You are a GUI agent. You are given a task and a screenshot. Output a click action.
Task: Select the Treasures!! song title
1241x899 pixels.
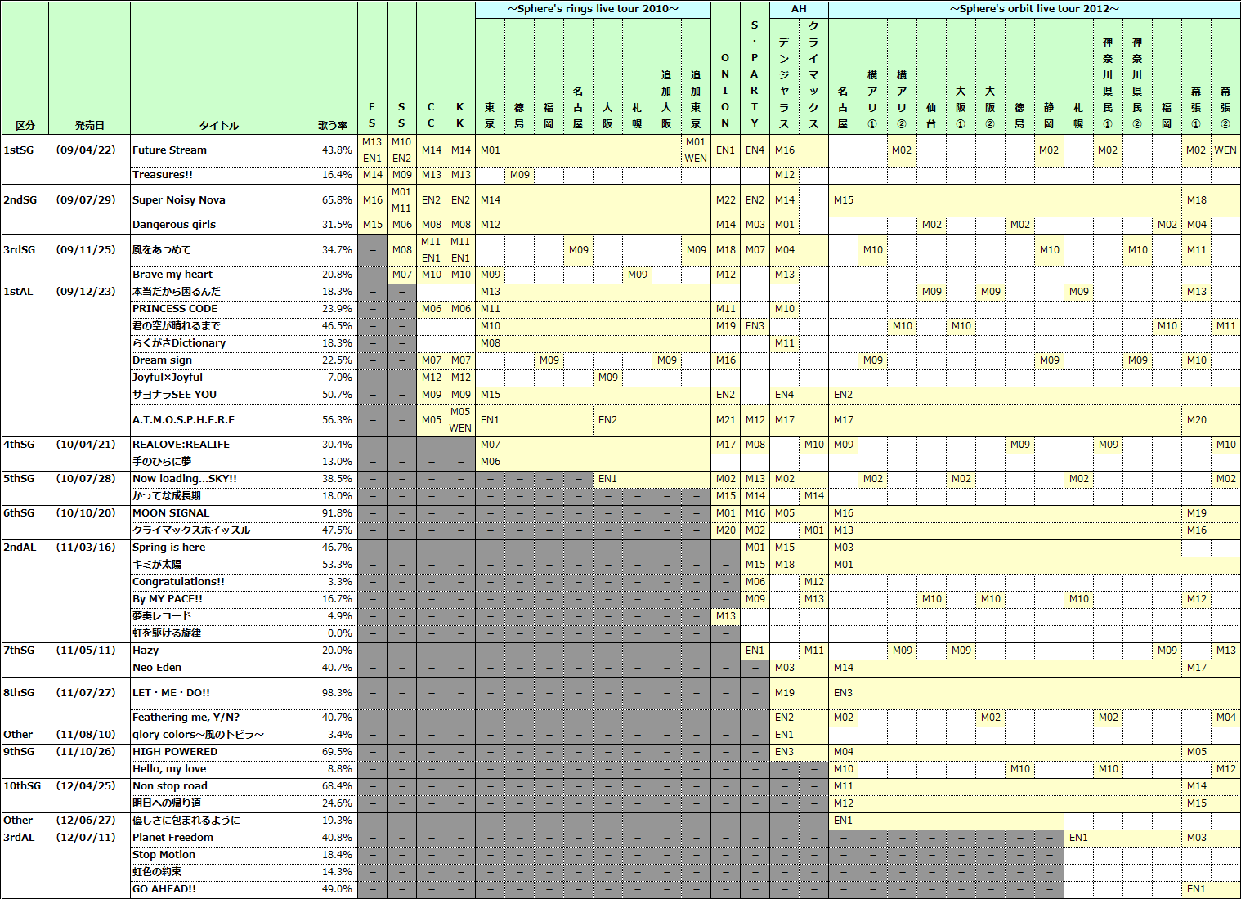click(x=219, y=175)
